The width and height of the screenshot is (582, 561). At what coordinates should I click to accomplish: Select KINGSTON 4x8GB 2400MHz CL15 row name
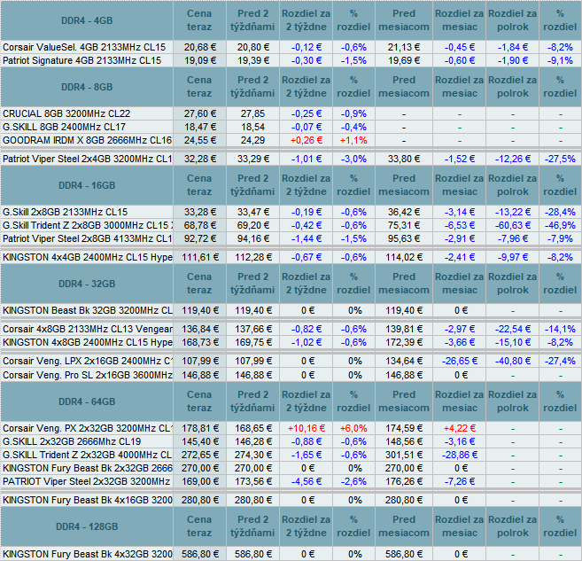[87, 342]
